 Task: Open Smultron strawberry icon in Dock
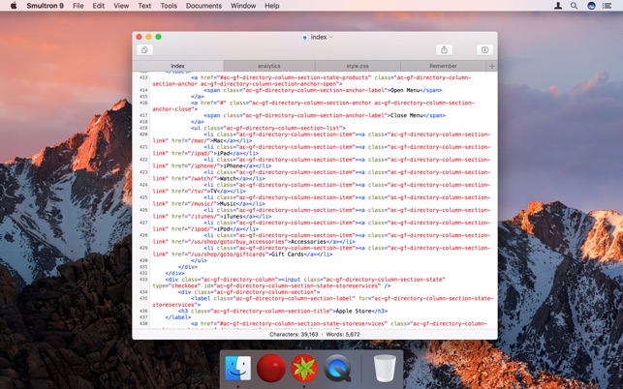304,368
